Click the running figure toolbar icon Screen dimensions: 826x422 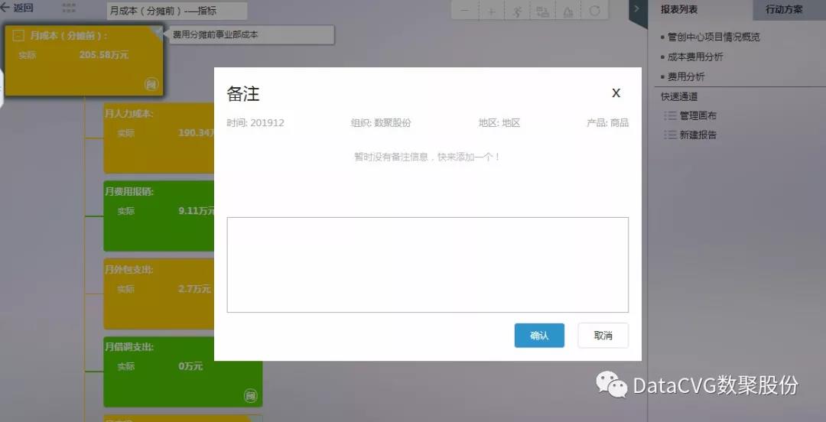coord(517,11)
